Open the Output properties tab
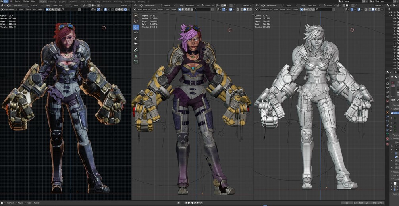Viewport: 399px width, 206px height. (x=387, y=88)
